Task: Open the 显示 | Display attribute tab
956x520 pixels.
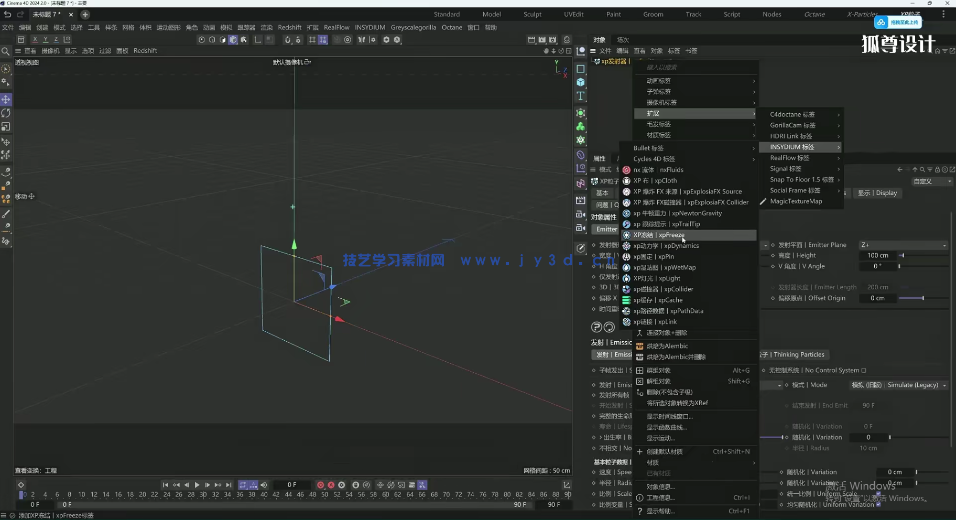Action: (x=877, y=193)
